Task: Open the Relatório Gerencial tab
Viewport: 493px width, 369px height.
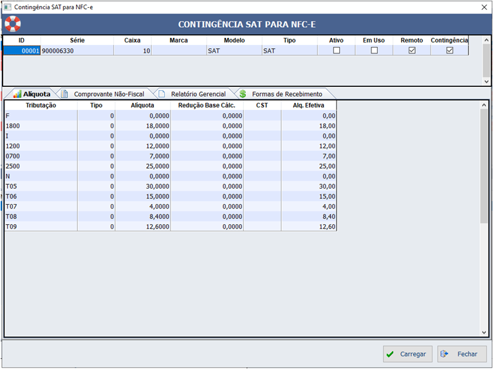Action: 198,94
